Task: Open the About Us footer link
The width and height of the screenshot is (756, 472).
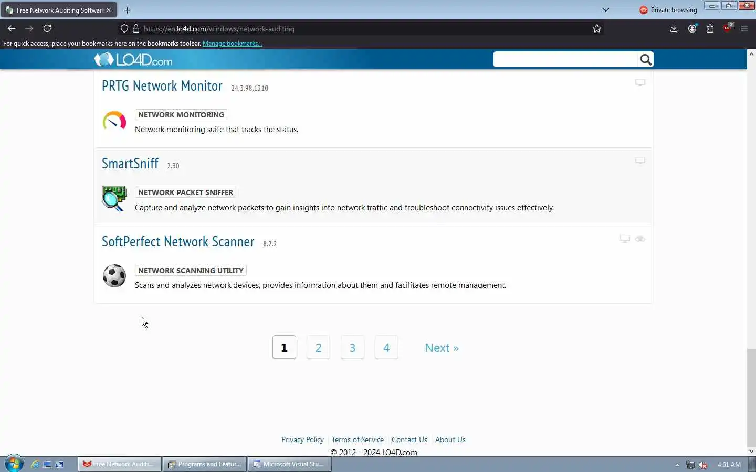Action: click(450, 439)
